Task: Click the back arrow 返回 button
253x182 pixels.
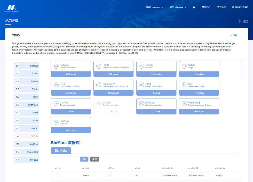Action: [243, 21]
